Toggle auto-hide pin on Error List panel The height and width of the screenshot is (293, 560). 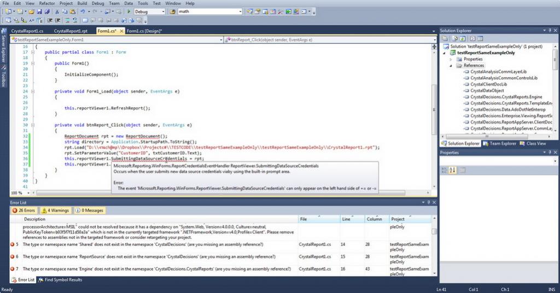click(x=429, y=202)
